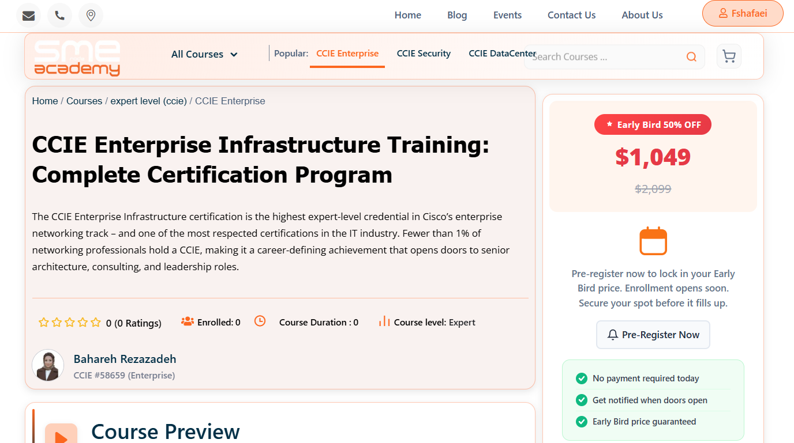Click the crossed-out $2,099 price
Screen dimensions: 794x443
[653, 189]
